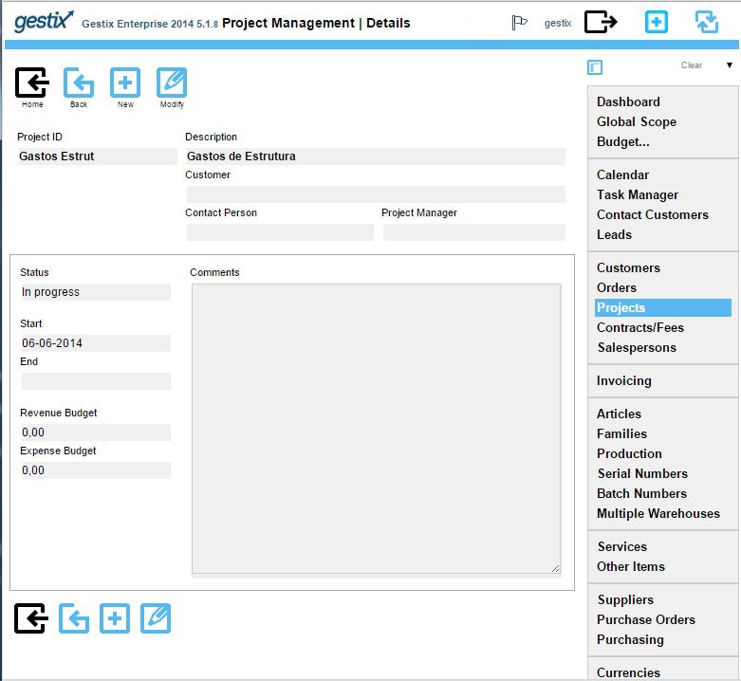Click the bottom home exit icon
Image resolution: width=741 pixels, height=681 pixels.
pos(31,618)
